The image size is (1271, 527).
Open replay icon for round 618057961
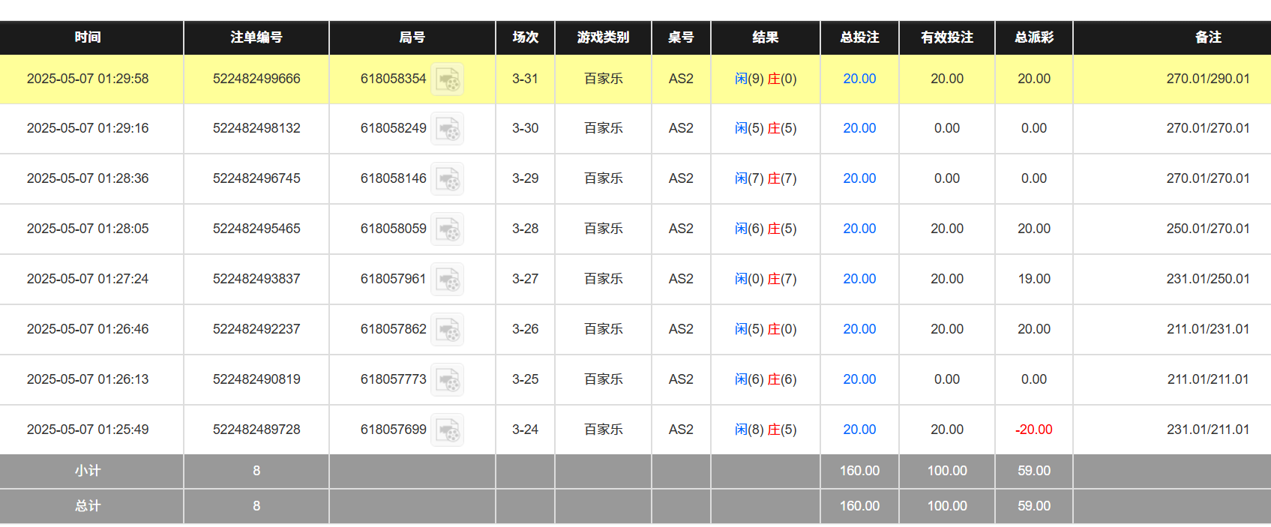click(x=448, y=280)
